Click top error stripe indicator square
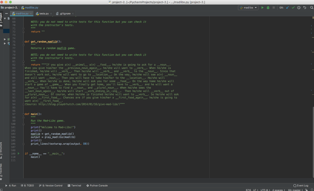Screen dimensions: 314x191 (313, 18)
